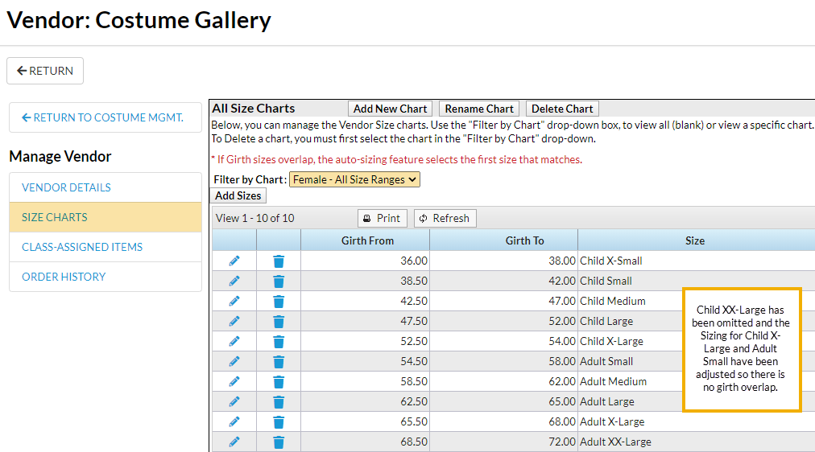Select the 42.50 Girth From cell

[366, 301]
